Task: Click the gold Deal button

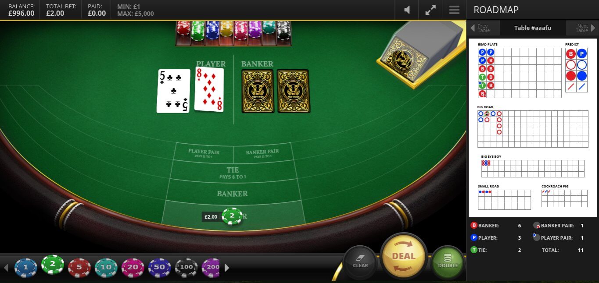Action: click(x=404, y=256)
